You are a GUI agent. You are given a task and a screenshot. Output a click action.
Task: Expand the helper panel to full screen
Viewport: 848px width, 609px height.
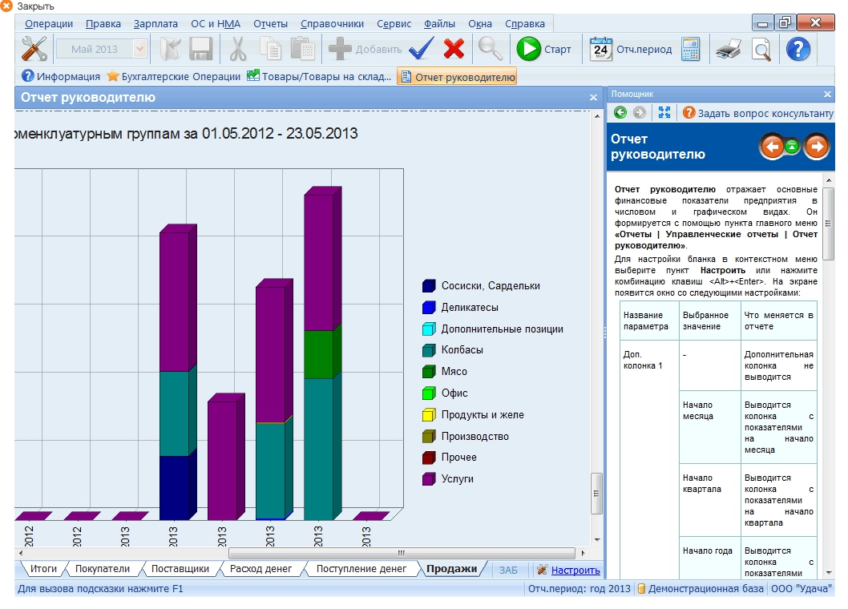(x=664, y=113)
